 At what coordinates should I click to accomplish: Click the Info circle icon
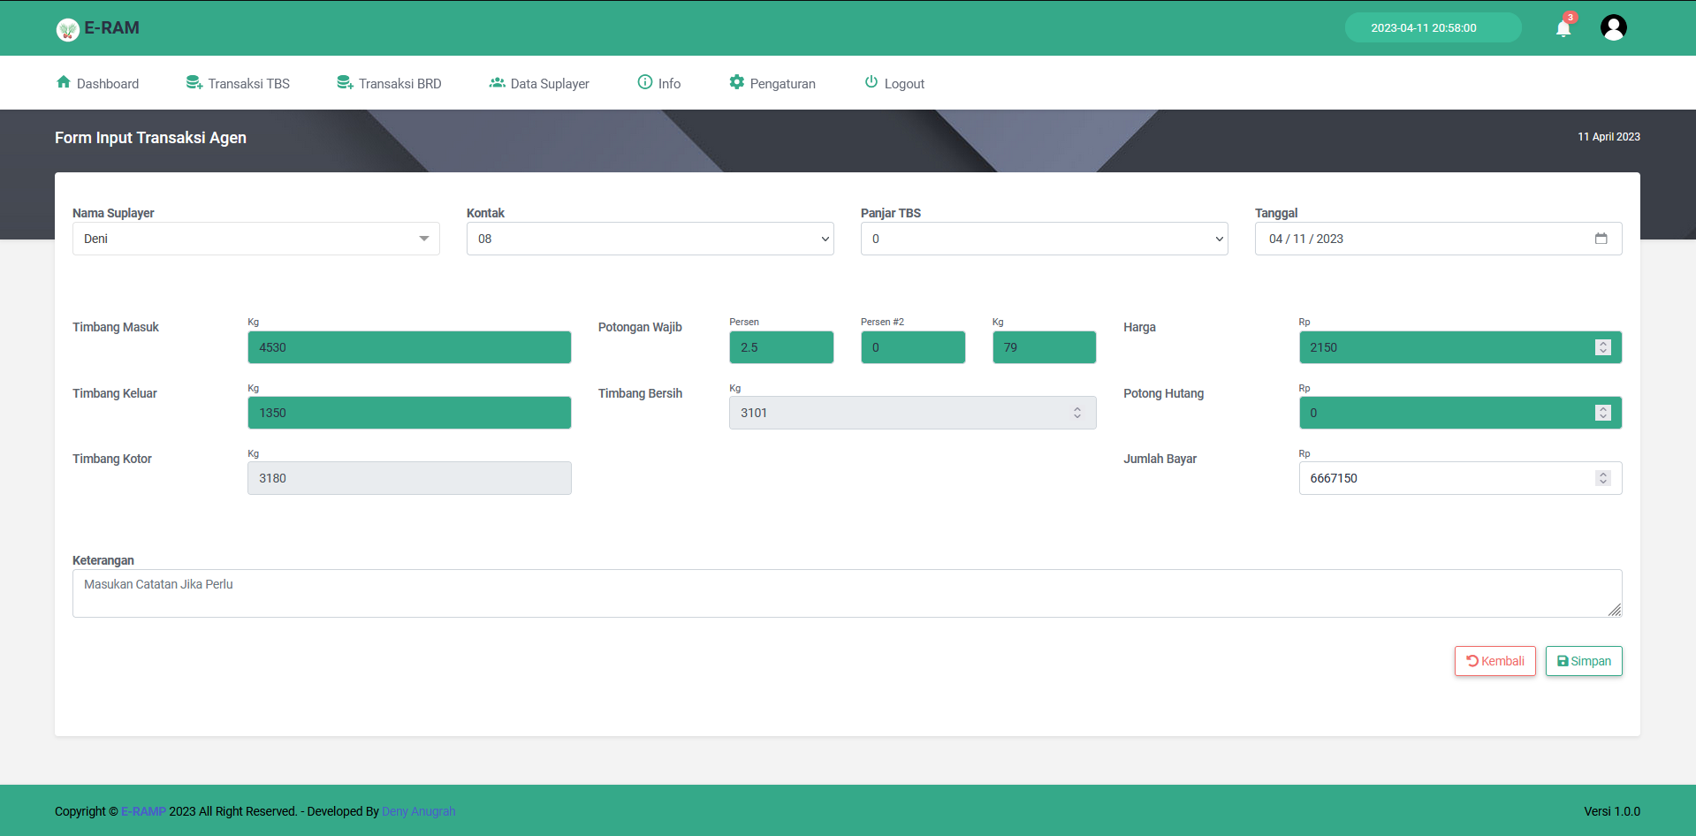[643, 81]
